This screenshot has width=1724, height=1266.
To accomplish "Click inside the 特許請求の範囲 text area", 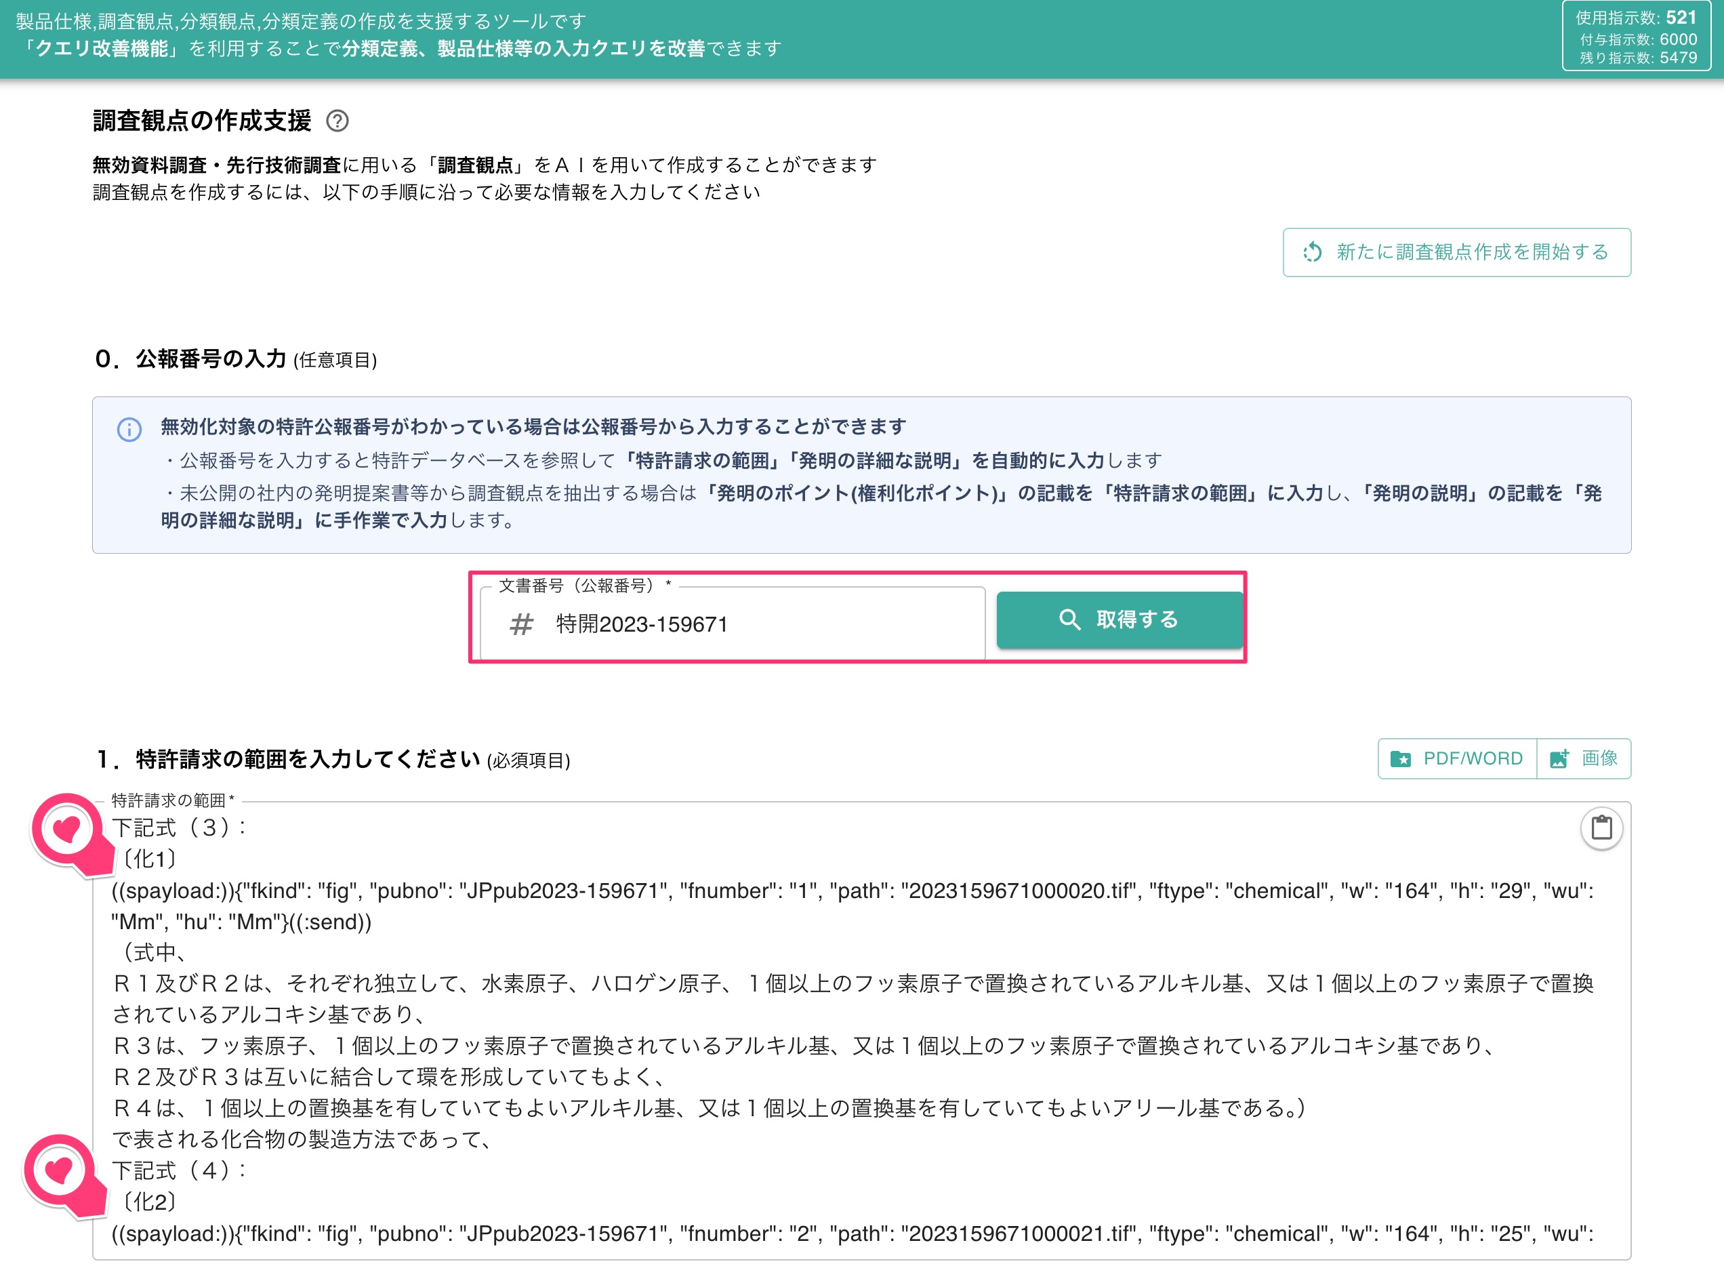I will [861, 1029].
